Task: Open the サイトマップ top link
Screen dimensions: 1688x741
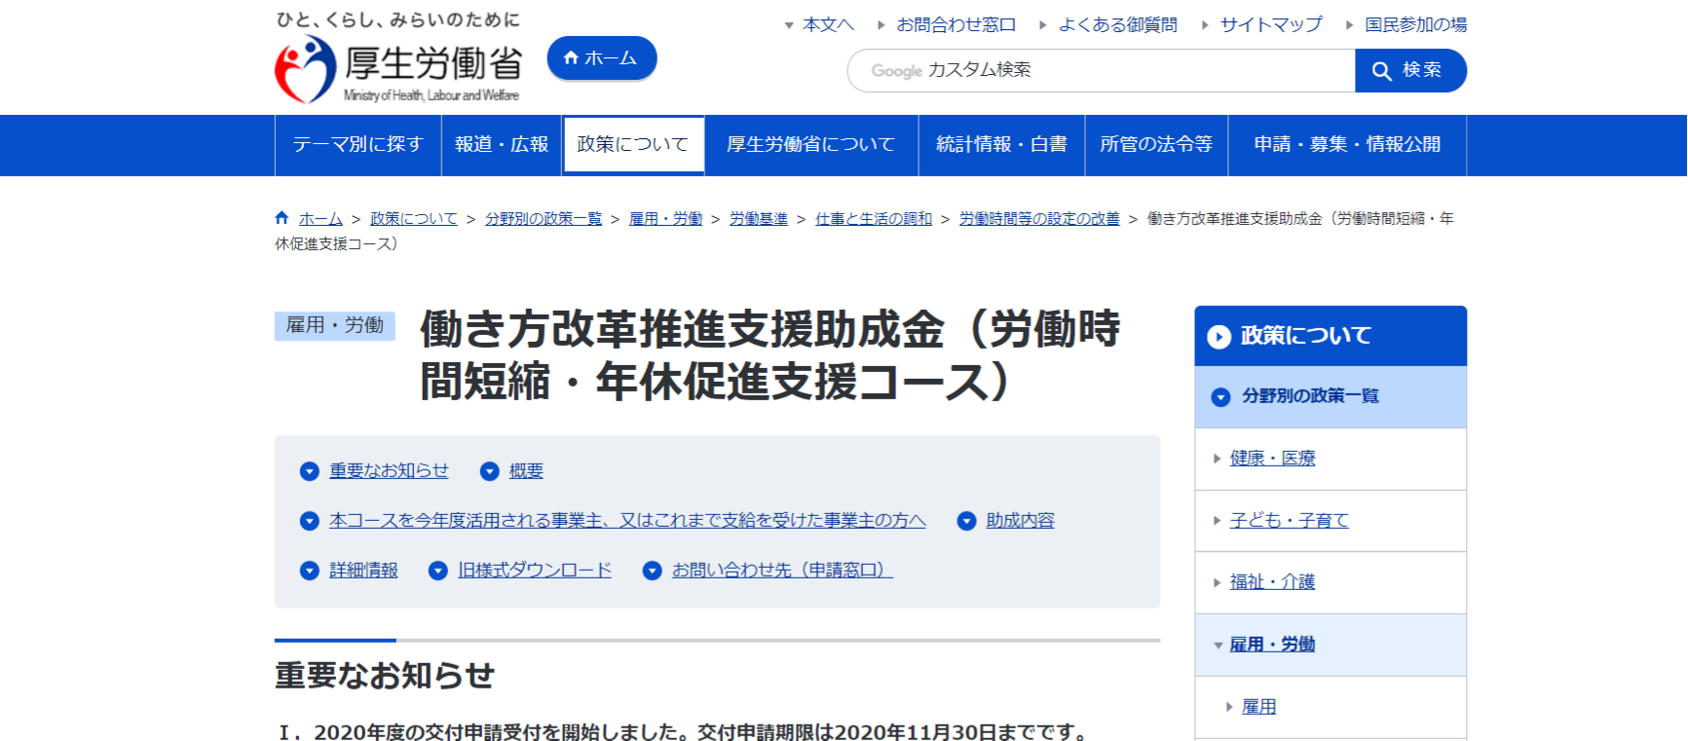Action: pos(1270,24)
